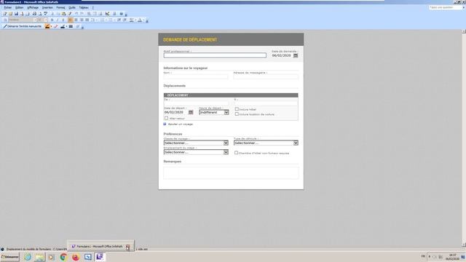Click the Print icon in toolbar

tap(34, 14)
